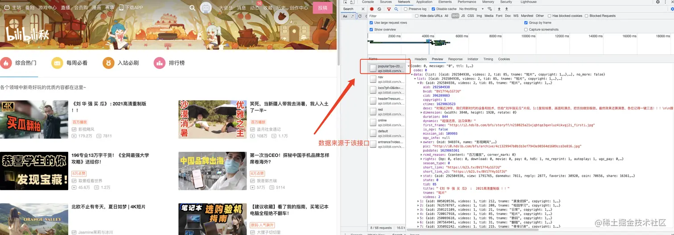Switch to the Sources DevTools tab
Screen dimensions: 674x235
[x=386, y=2]
